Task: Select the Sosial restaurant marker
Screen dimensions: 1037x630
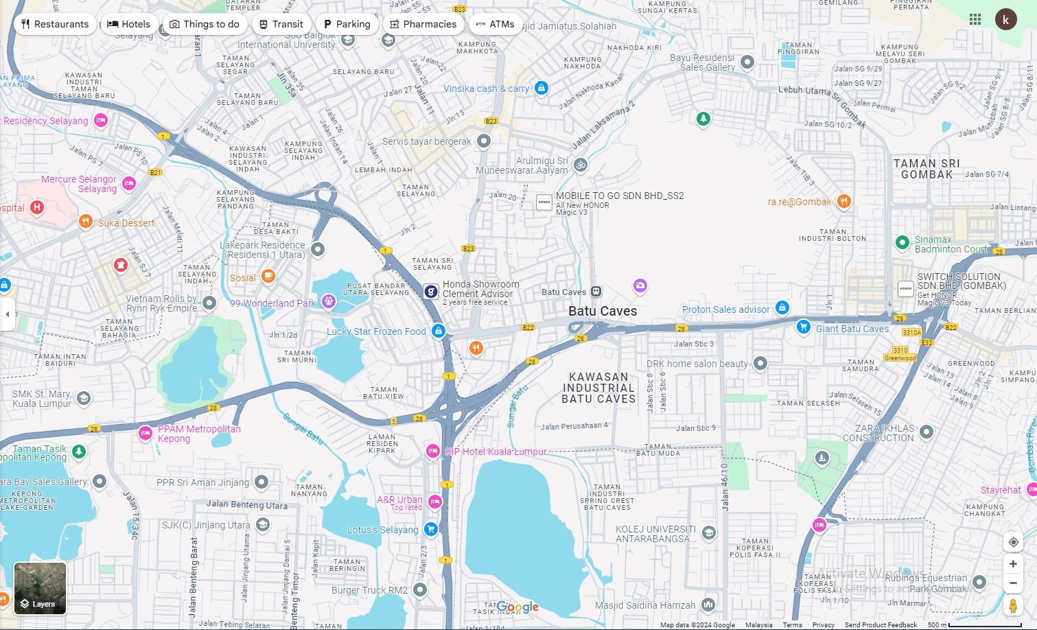Action: pos(268,276)
